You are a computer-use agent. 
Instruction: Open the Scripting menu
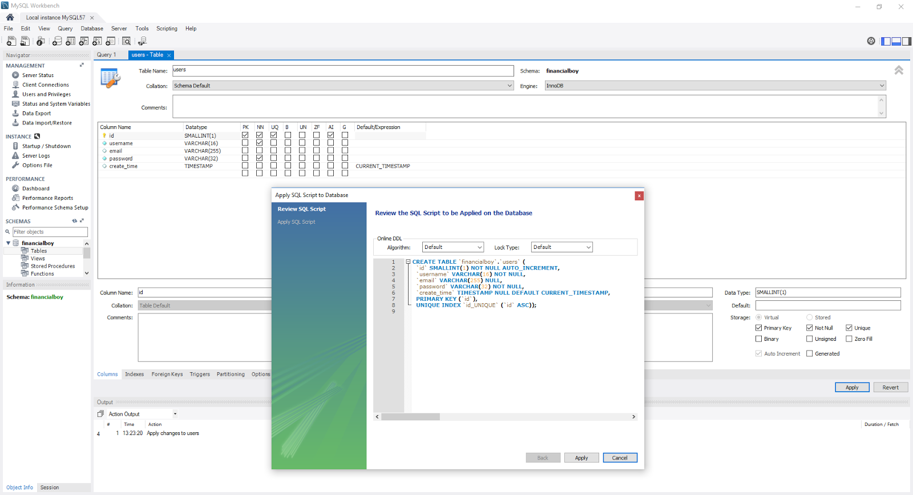[x=167, y=29]
